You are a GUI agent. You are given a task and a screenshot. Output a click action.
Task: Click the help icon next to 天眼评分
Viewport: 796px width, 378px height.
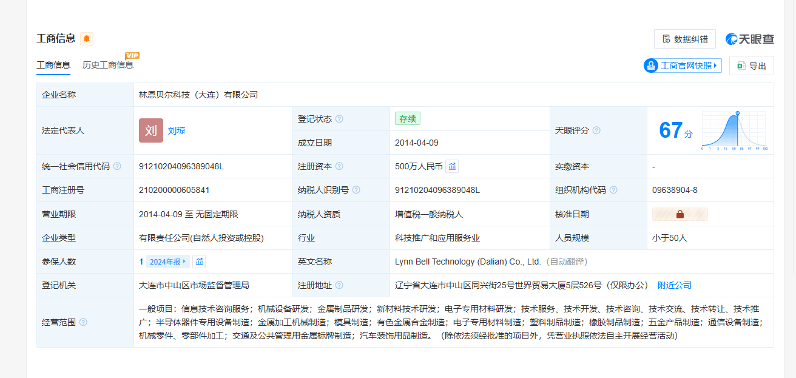[x=596, y=130]
